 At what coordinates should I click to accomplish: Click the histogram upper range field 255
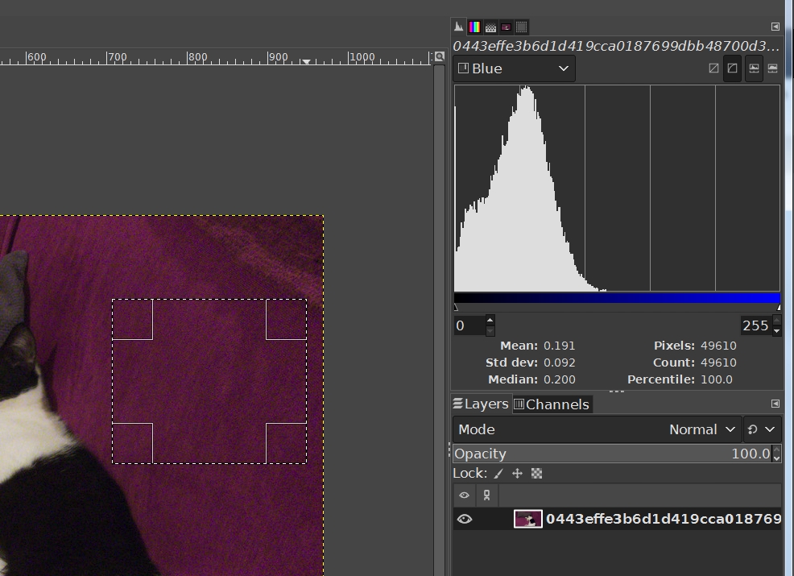755,325
